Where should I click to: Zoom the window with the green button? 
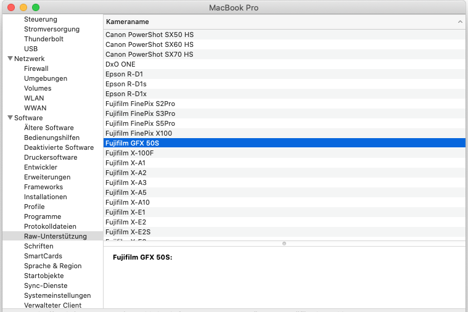(x=36, y=7)
